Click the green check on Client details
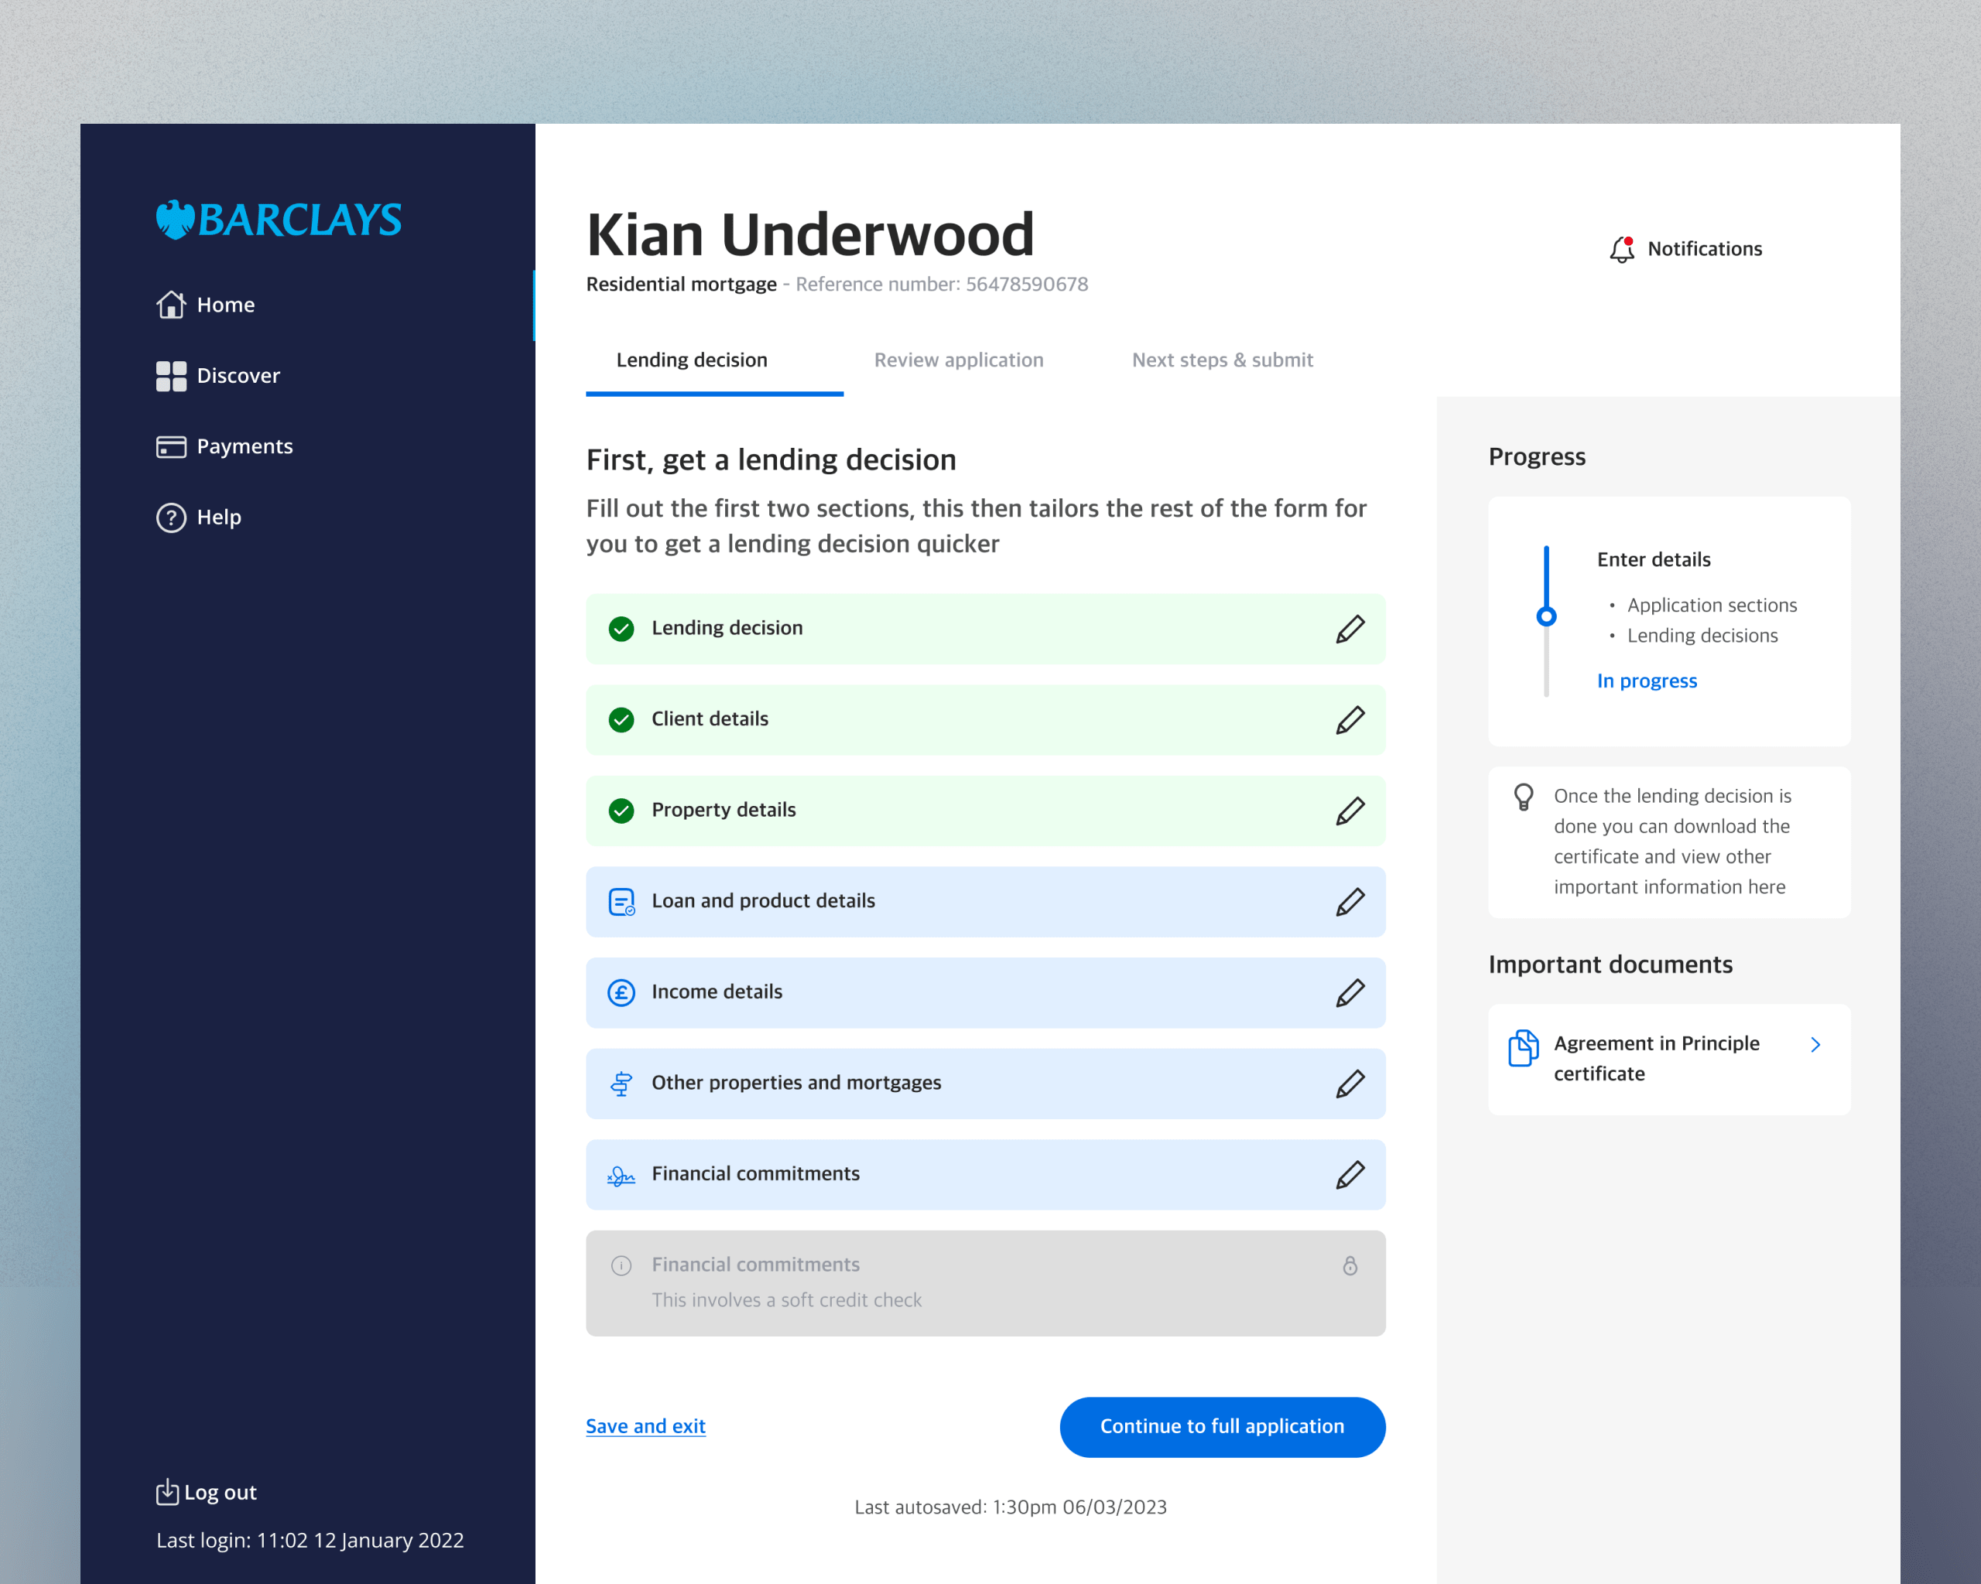Screen dimensions: 1981x1584 [621, 719]
